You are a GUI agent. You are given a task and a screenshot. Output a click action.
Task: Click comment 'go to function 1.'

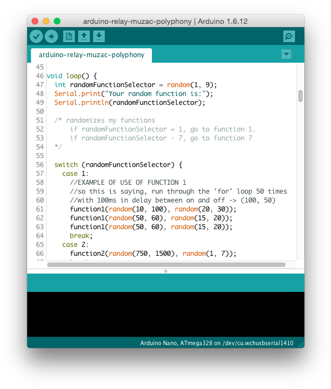[x=223, y=129]
